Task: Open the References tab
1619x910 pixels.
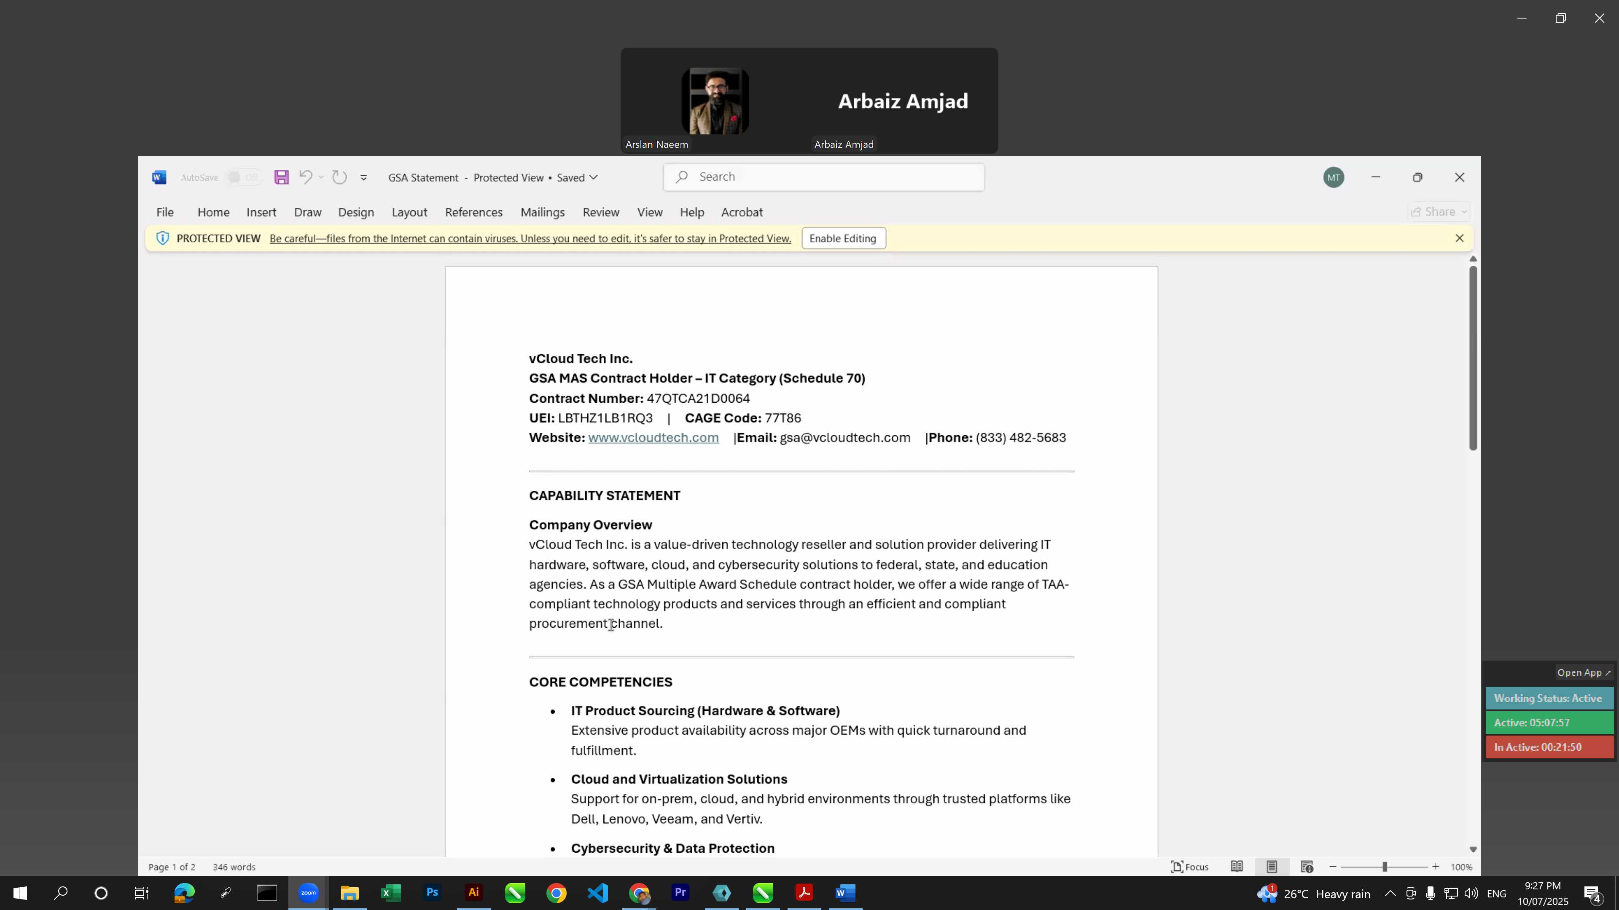Action: coord(473,212)
